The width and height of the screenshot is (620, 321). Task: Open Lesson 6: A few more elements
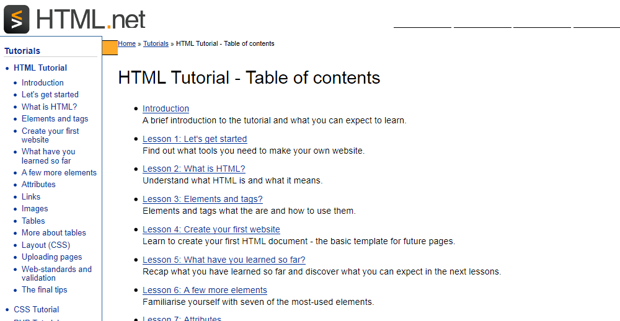[x=205, y=290]
